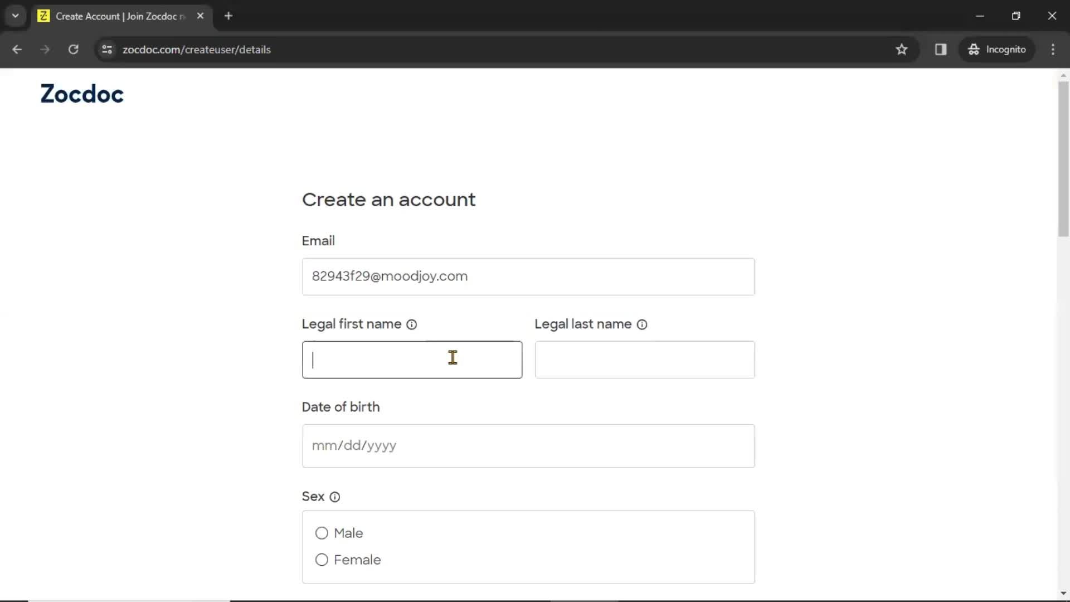
Task: Open a new browser tab
Action: pyautogui.click(x=228, y=16)
